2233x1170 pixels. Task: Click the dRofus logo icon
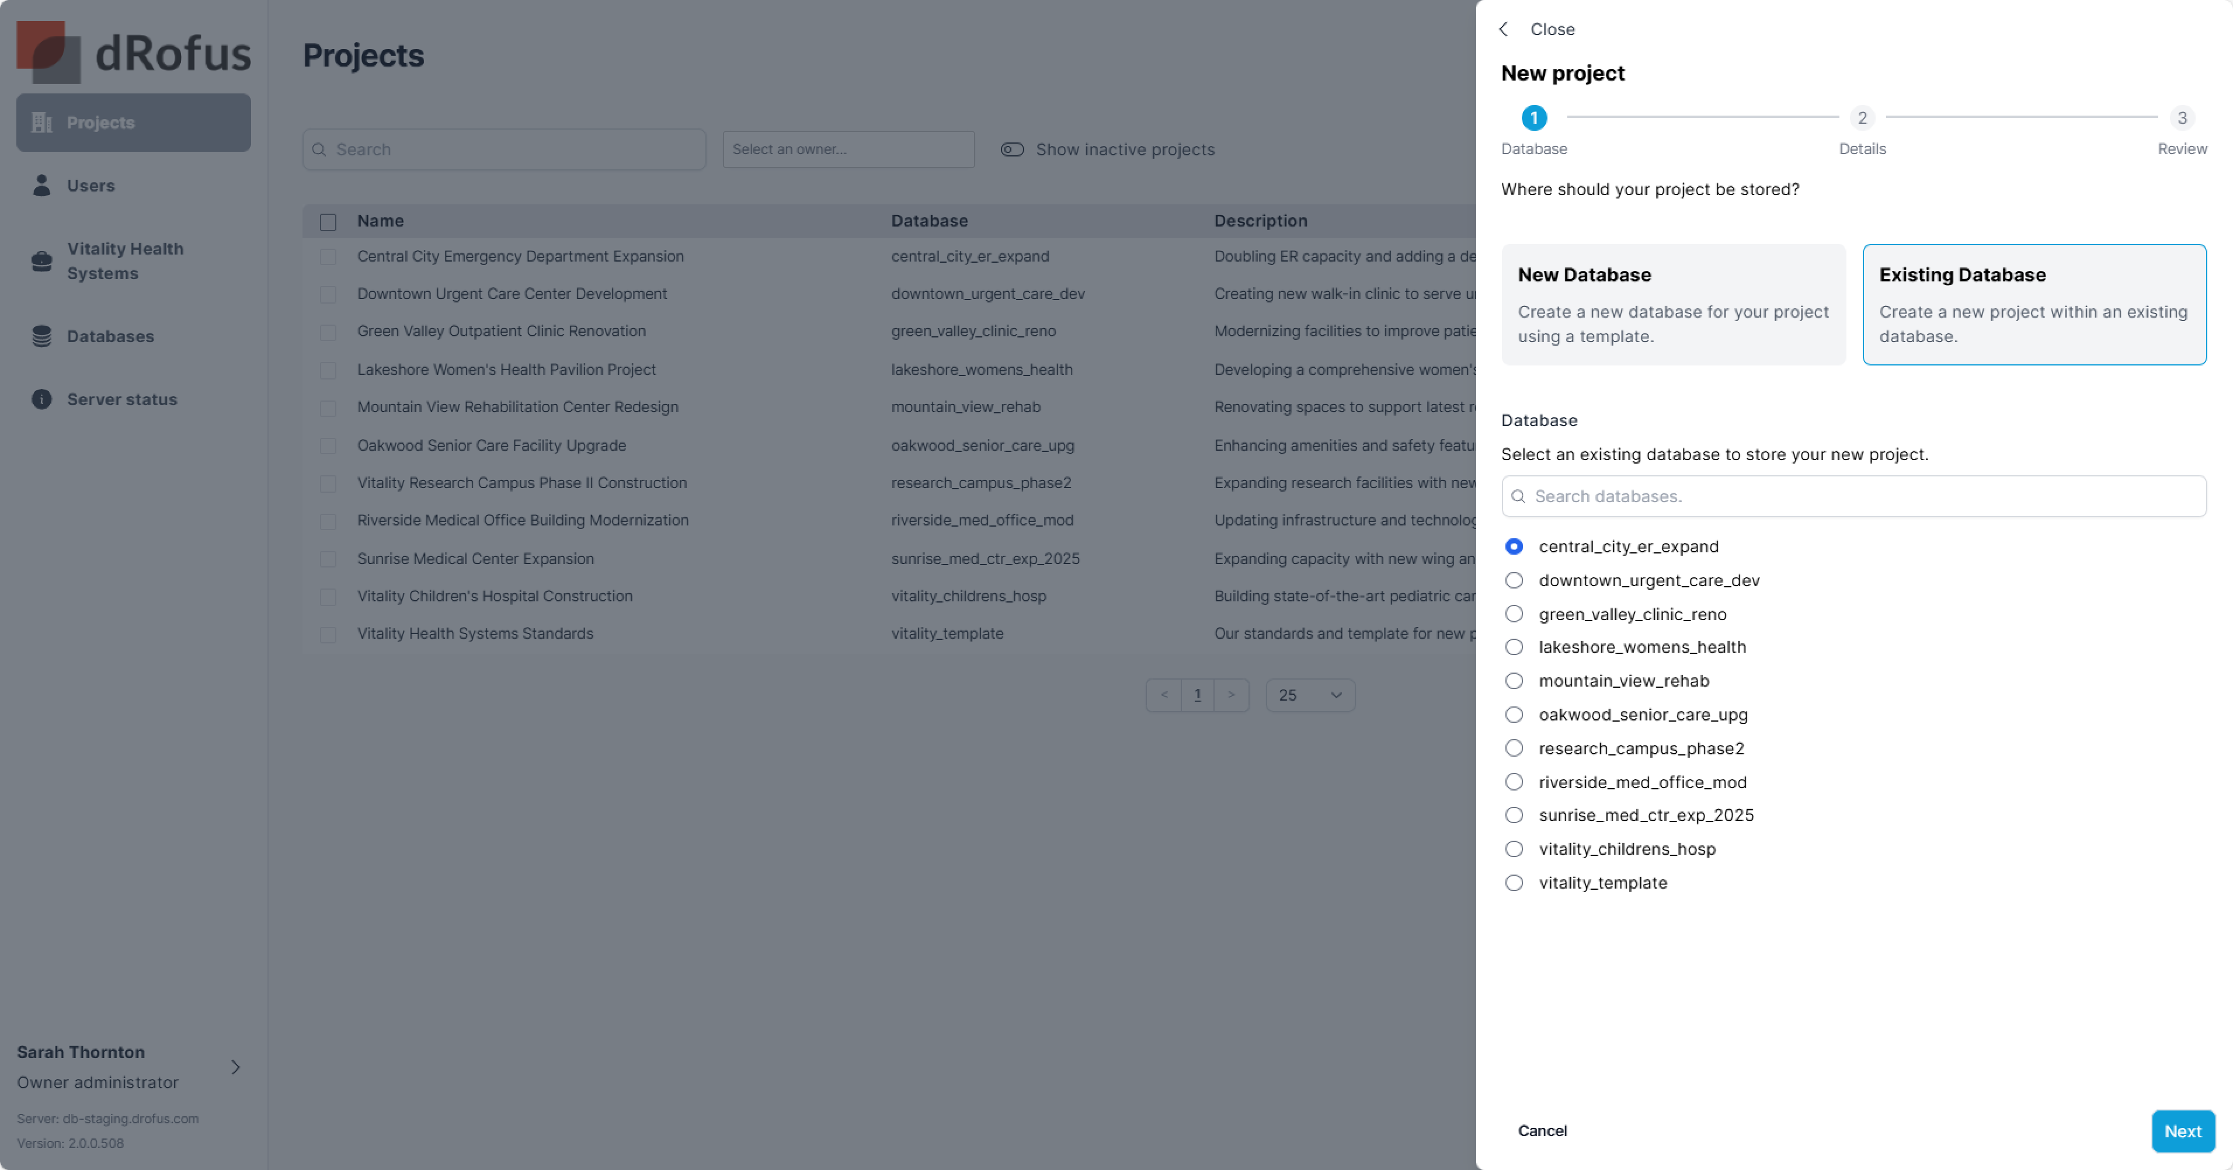48,52
